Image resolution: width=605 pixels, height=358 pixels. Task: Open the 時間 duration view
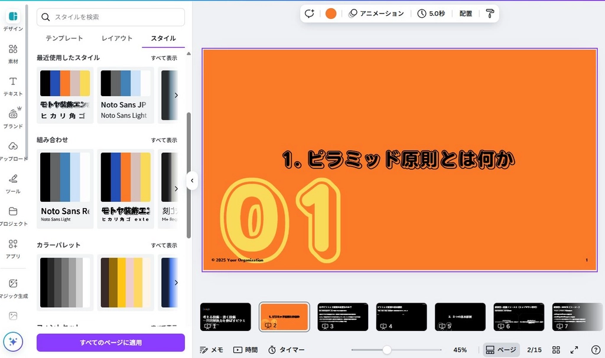coord(245,350)
